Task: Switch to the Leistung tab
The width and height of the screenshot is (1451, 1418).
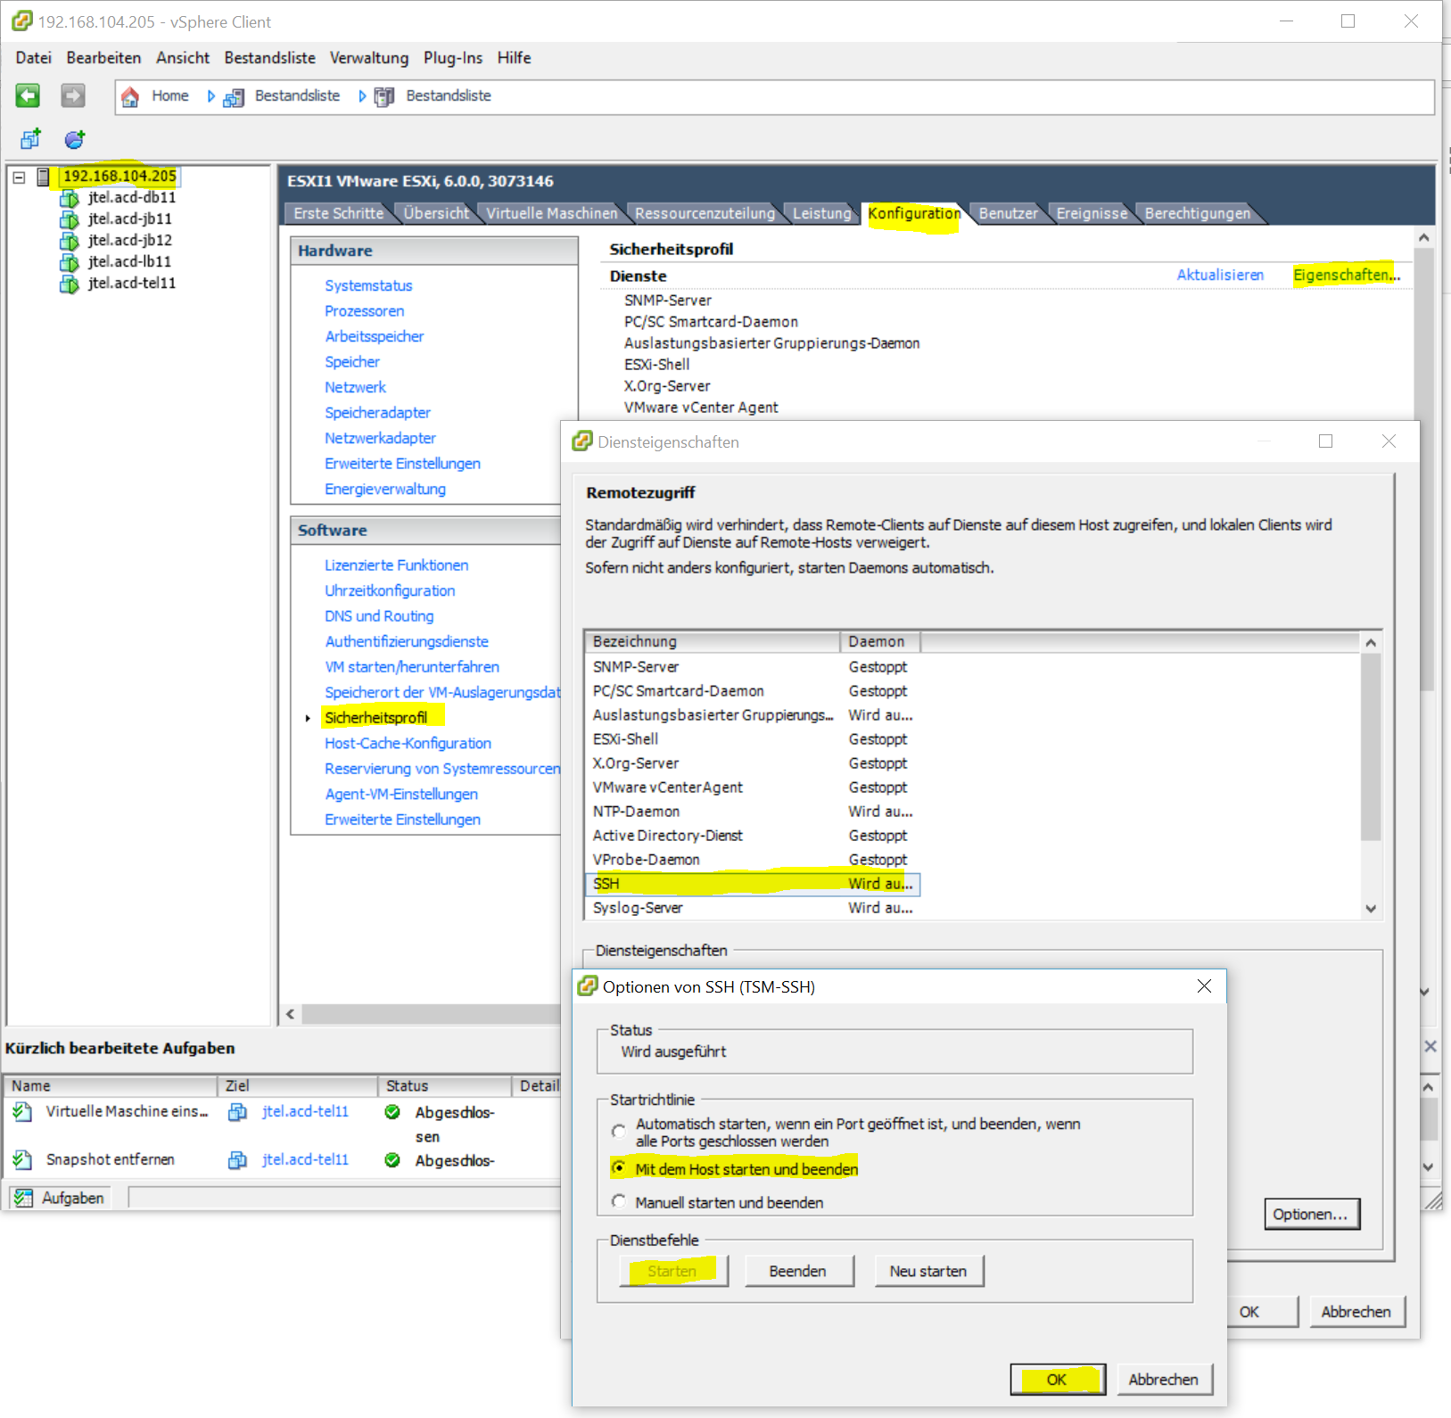Action: [x=821, y=213]
